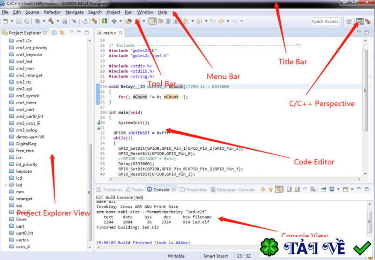Open the Back history dropdown arrow
Screen dimensions: 375x260
pos(228,21)
